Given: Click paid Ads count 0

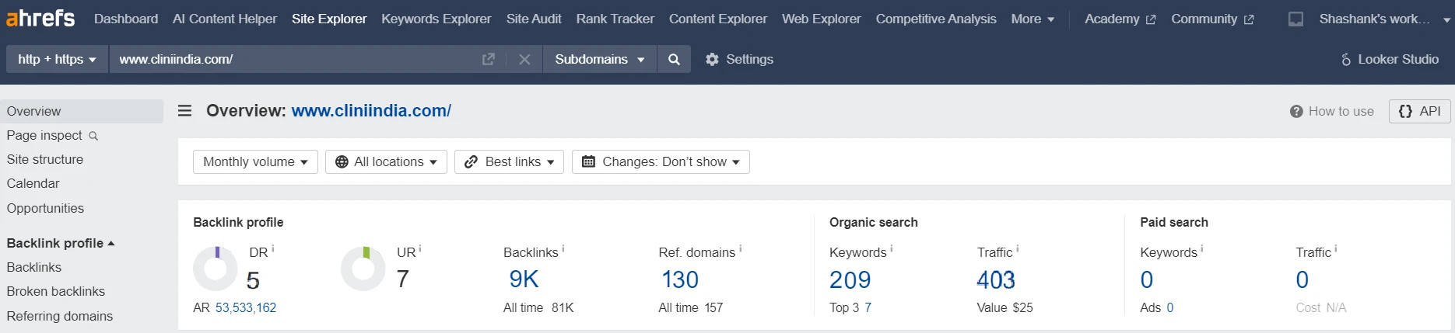Looking at the screenshot, I should (1170, 307).
